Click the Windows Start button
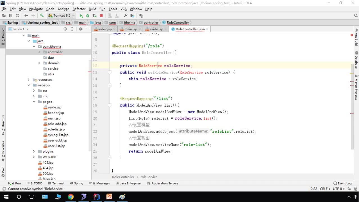This screenshot has width=359, height=202. (x=6, y=197)
